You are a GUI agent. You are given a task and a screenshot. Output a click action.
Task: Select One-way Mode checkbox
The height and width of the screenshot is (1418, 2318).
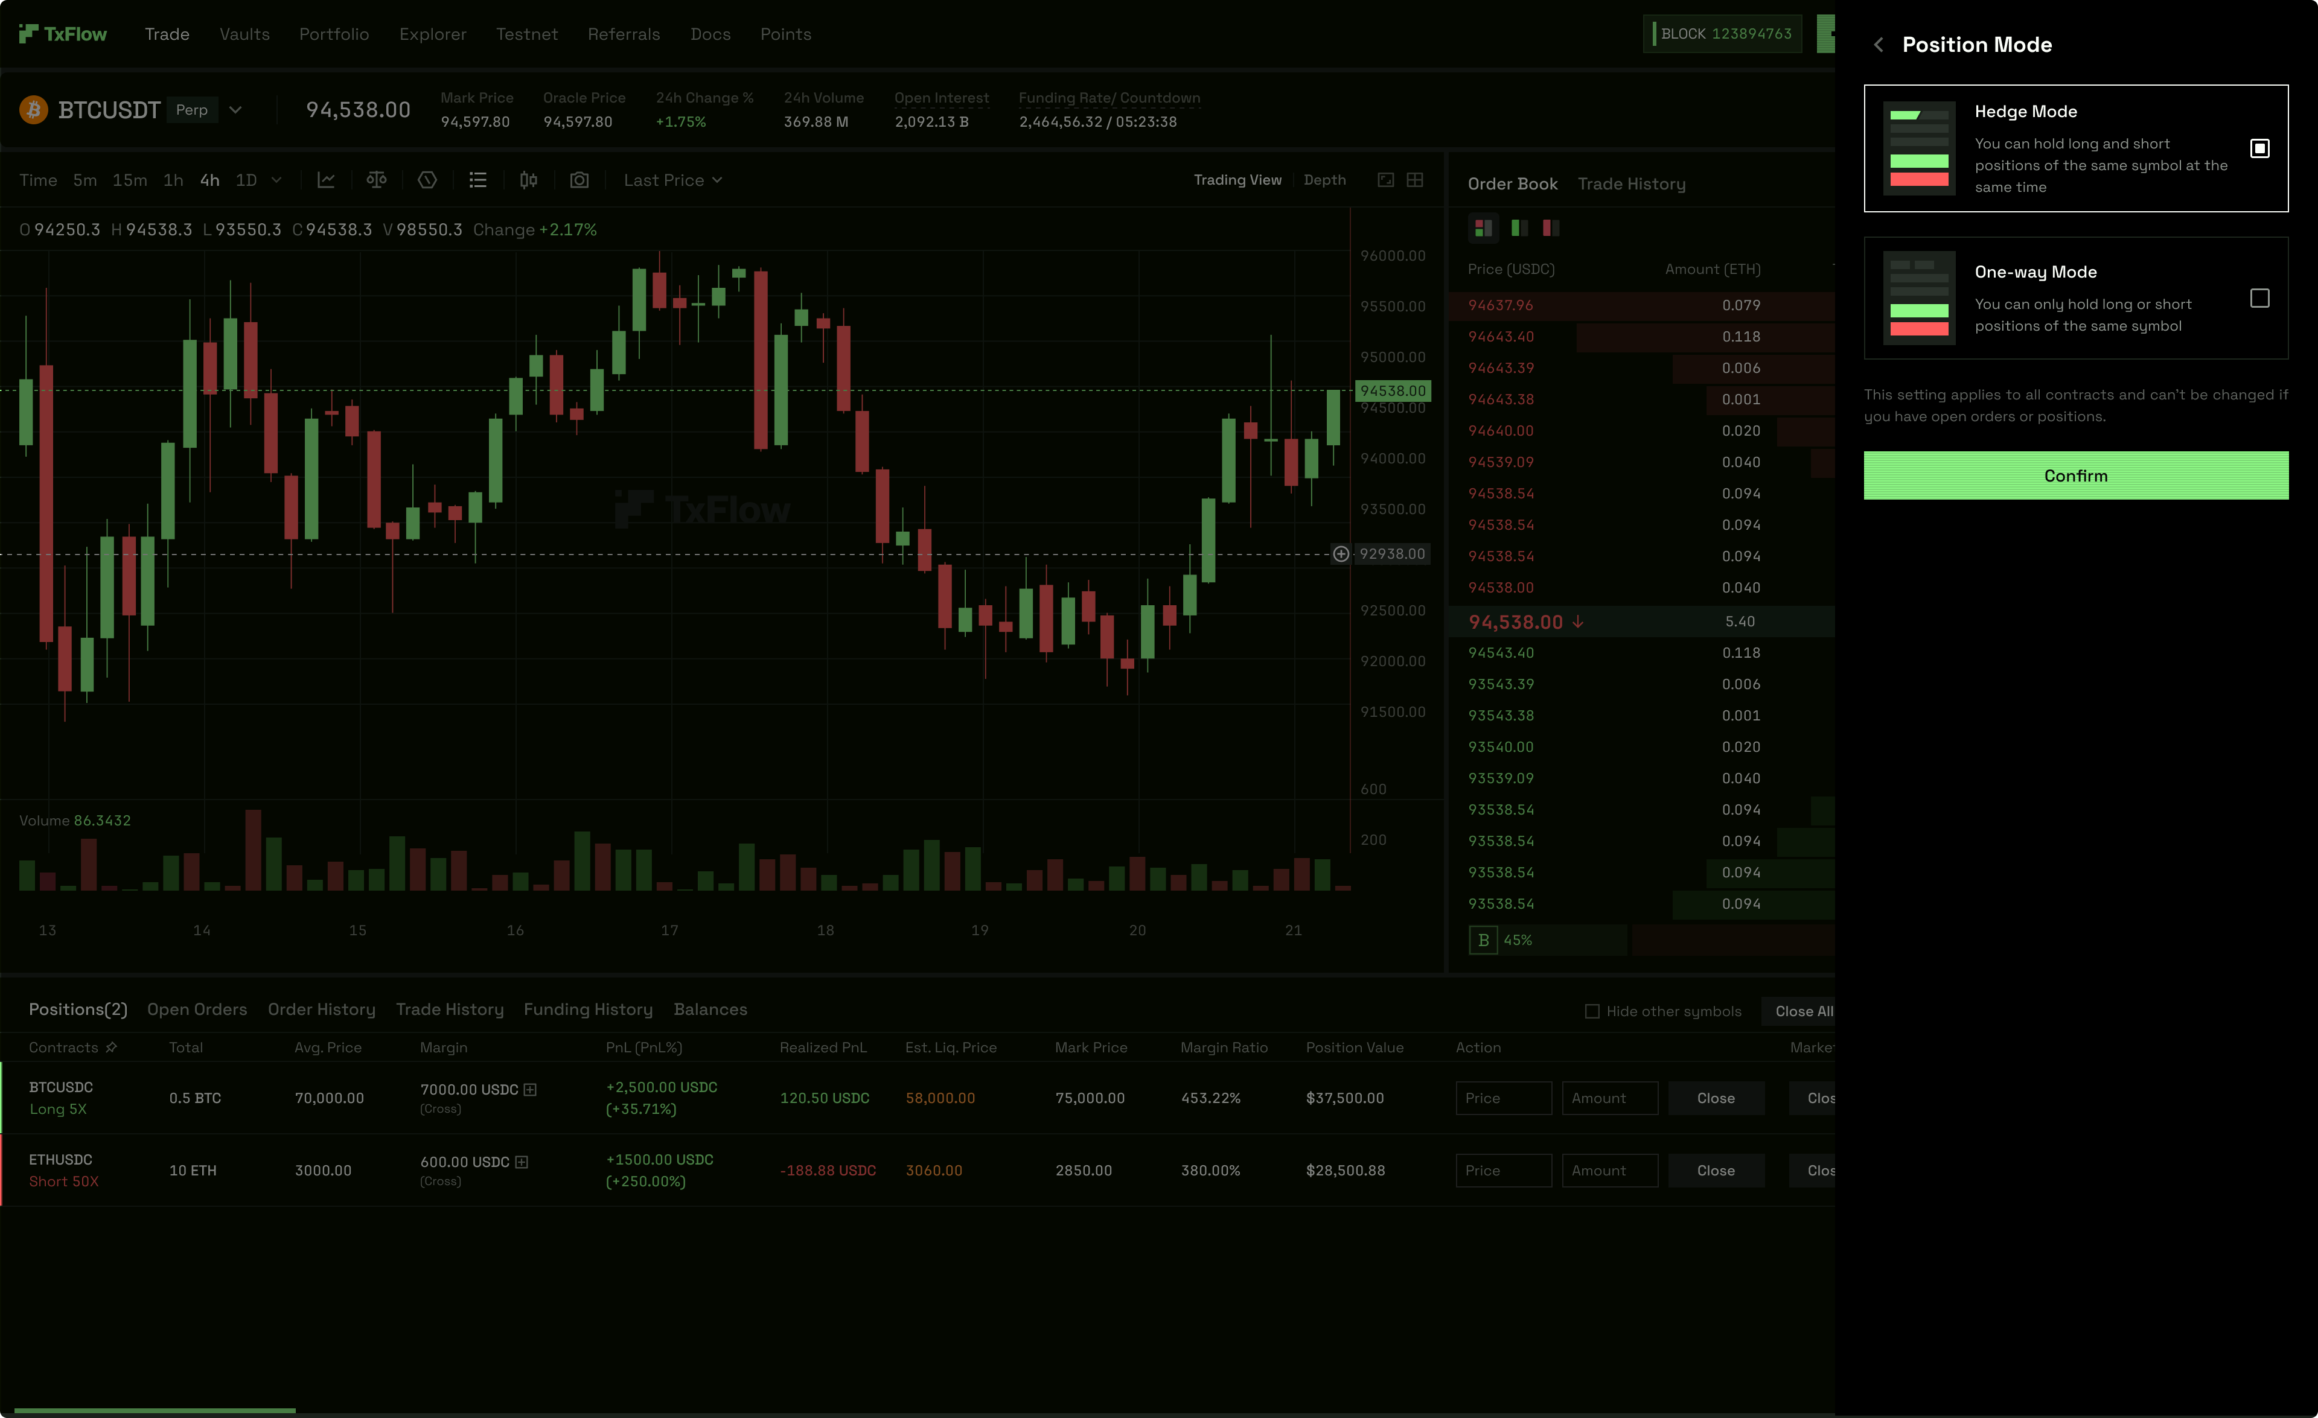pyautogui.click(x=2261, y=298)
